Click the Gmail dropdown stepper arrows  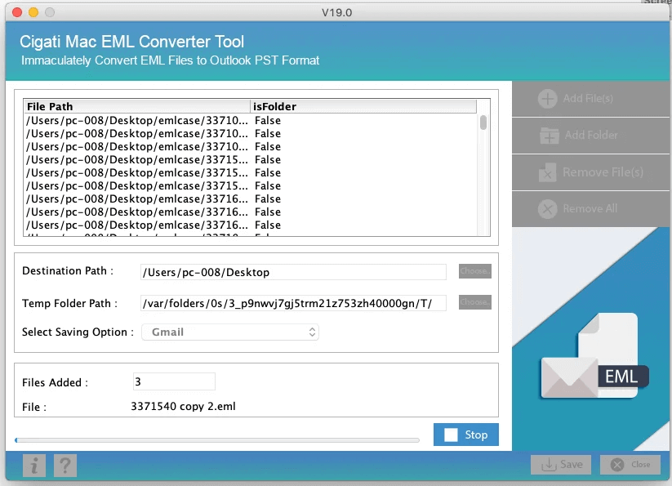312,332
